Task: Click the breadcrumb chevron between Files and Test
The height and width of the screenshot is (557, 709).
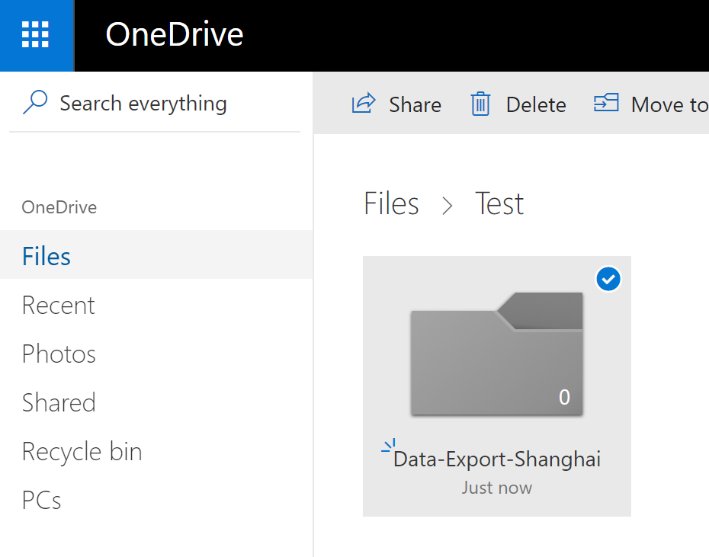Action: tap(448, 205)
